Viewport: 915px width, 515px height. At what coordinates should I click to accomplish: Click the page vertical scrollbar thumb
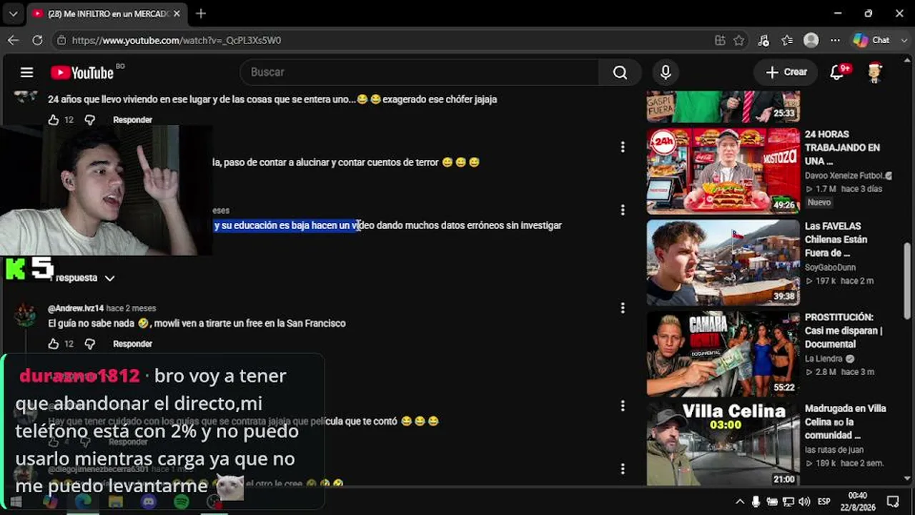(908, 280)
